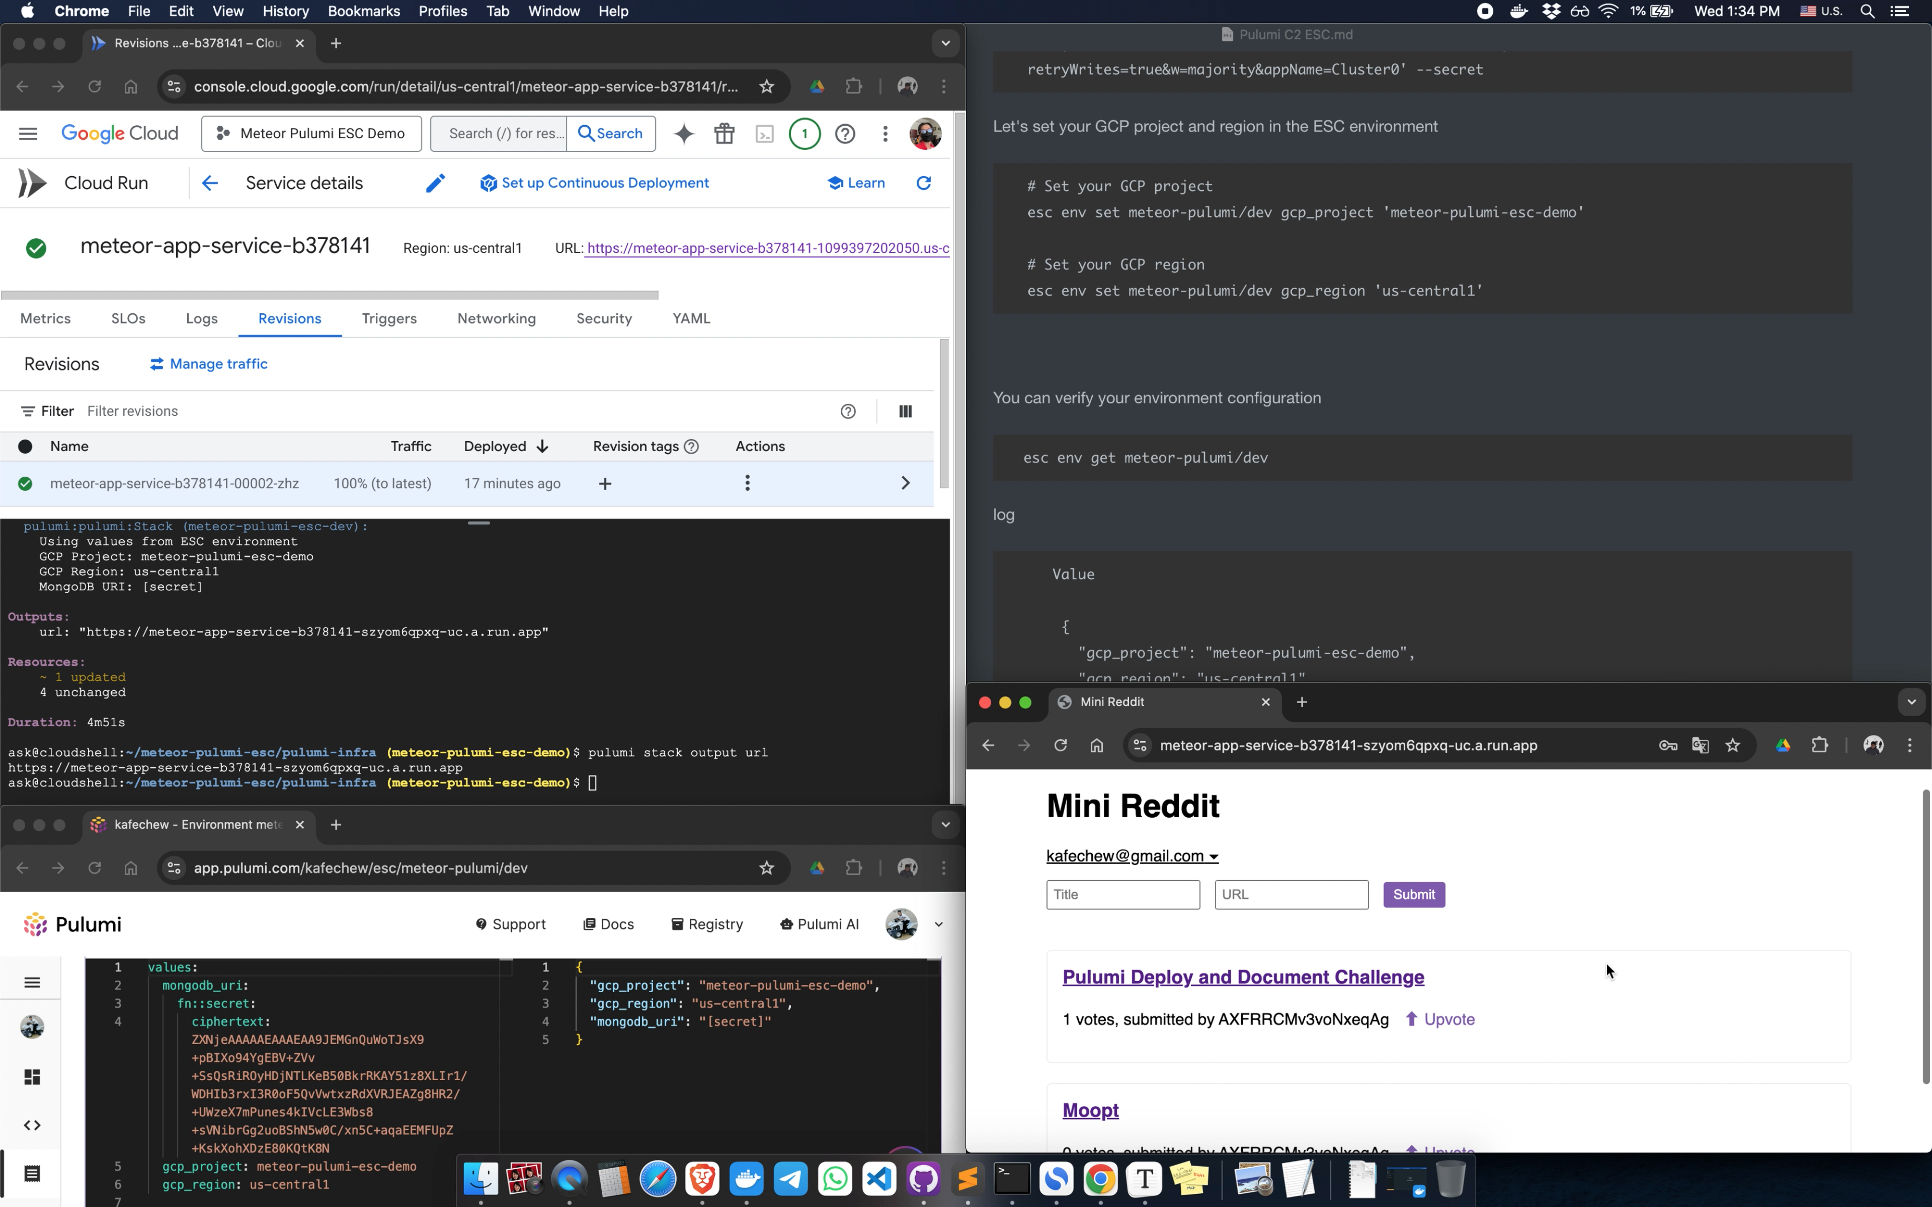The width and height of the screenshot is (1932, 1207).
Task: Toggle Deployed column sort arrow
Action: click(x=543, y=446)
